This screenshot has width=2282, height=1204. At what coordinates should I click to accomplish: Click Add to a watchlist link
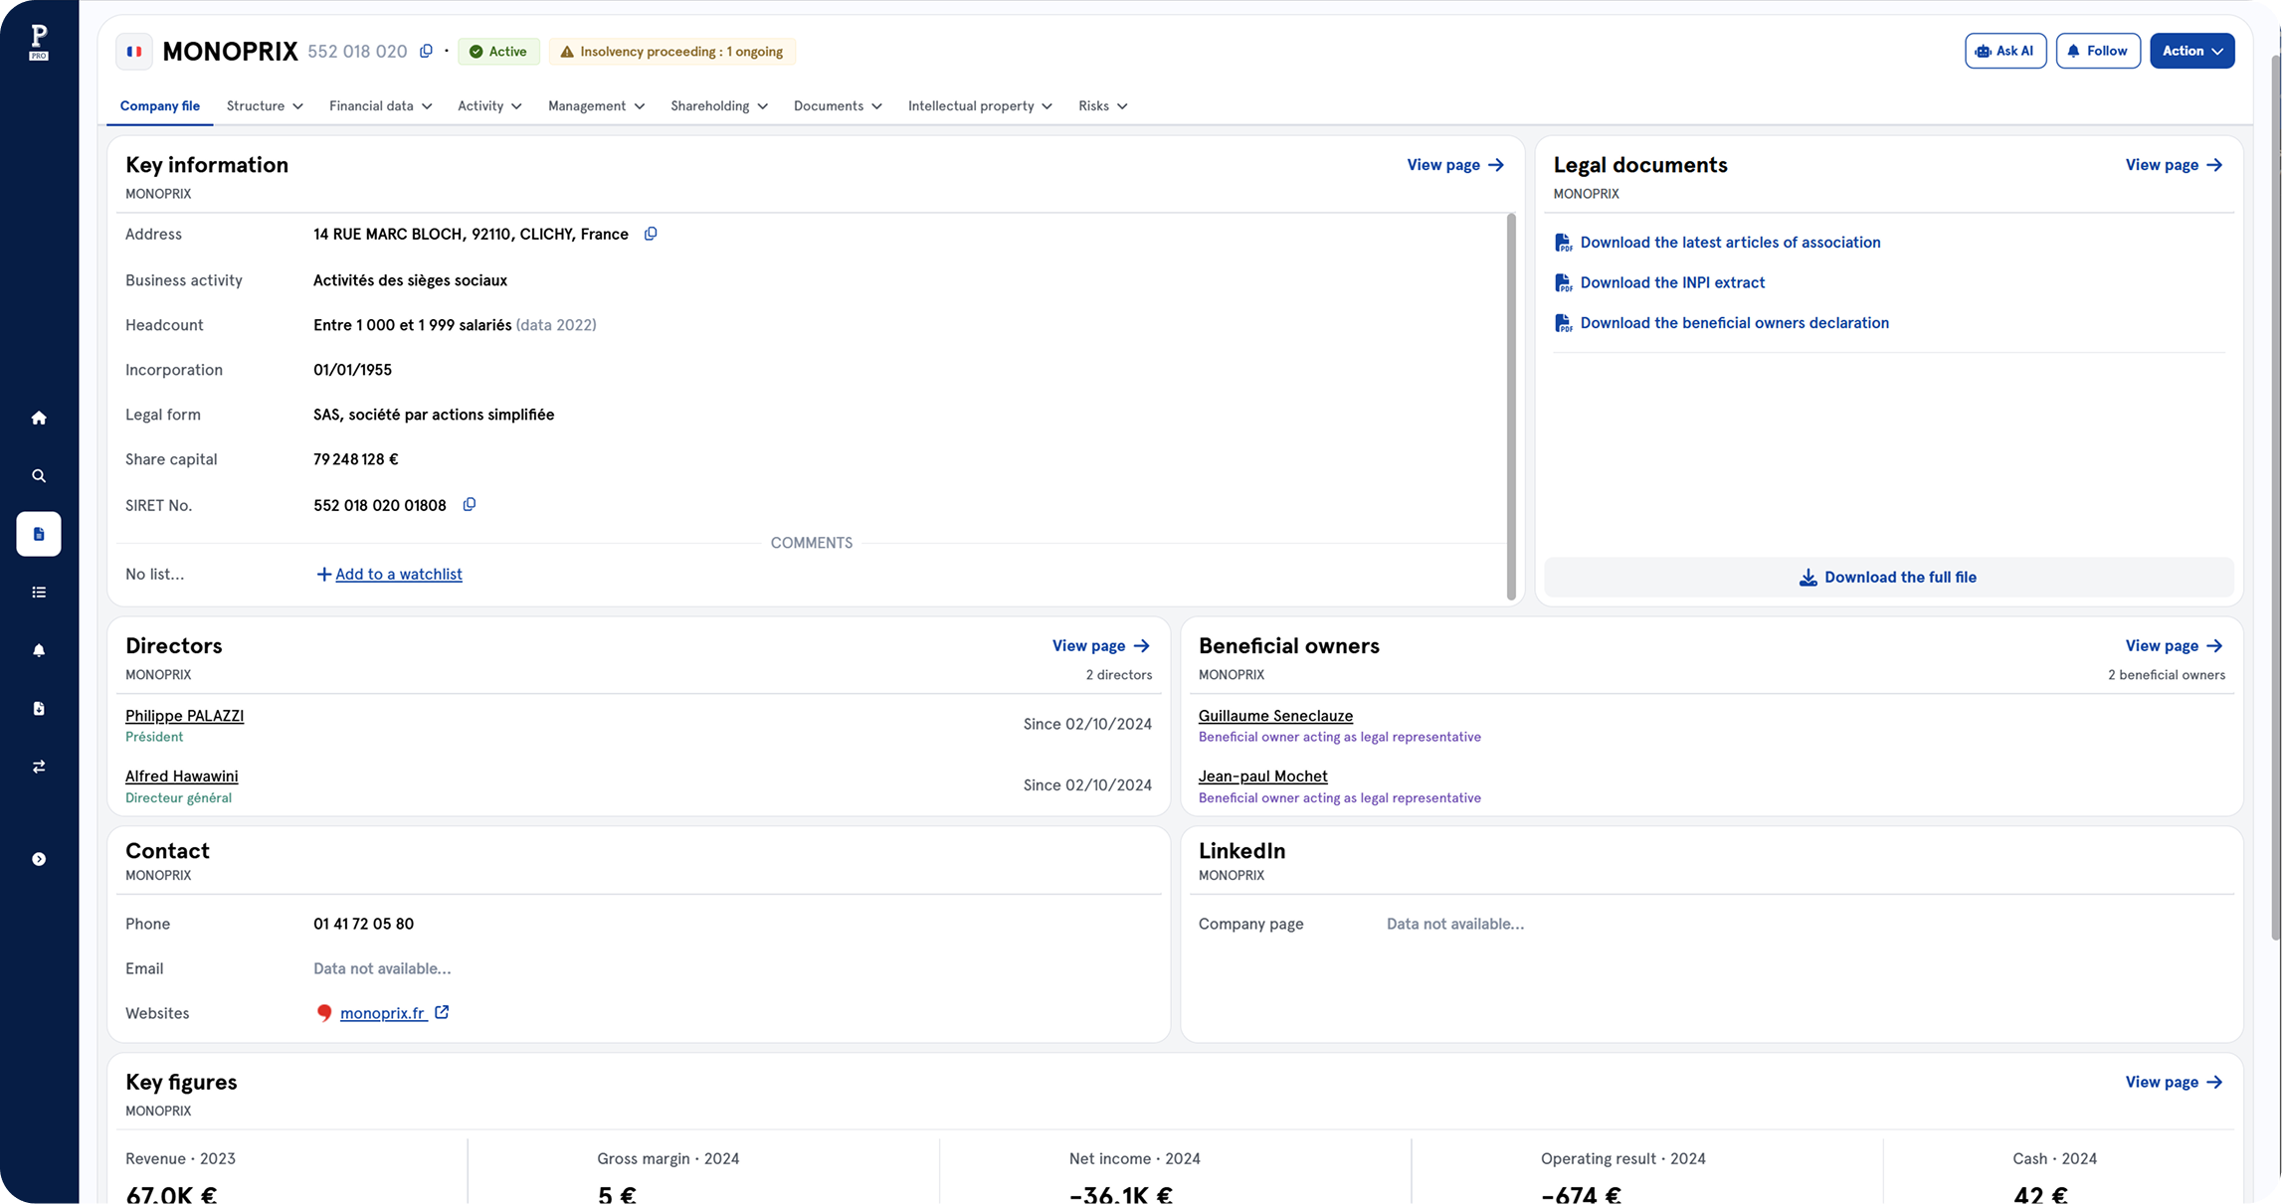click(x=398, y=574)
